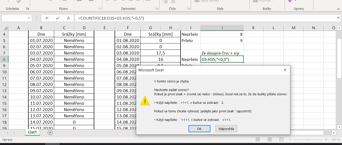Screen dimensions: 342x145
Task: Close the Microsoft Excel error dialog
Action: pyautogui.click(x=285, y=70)
